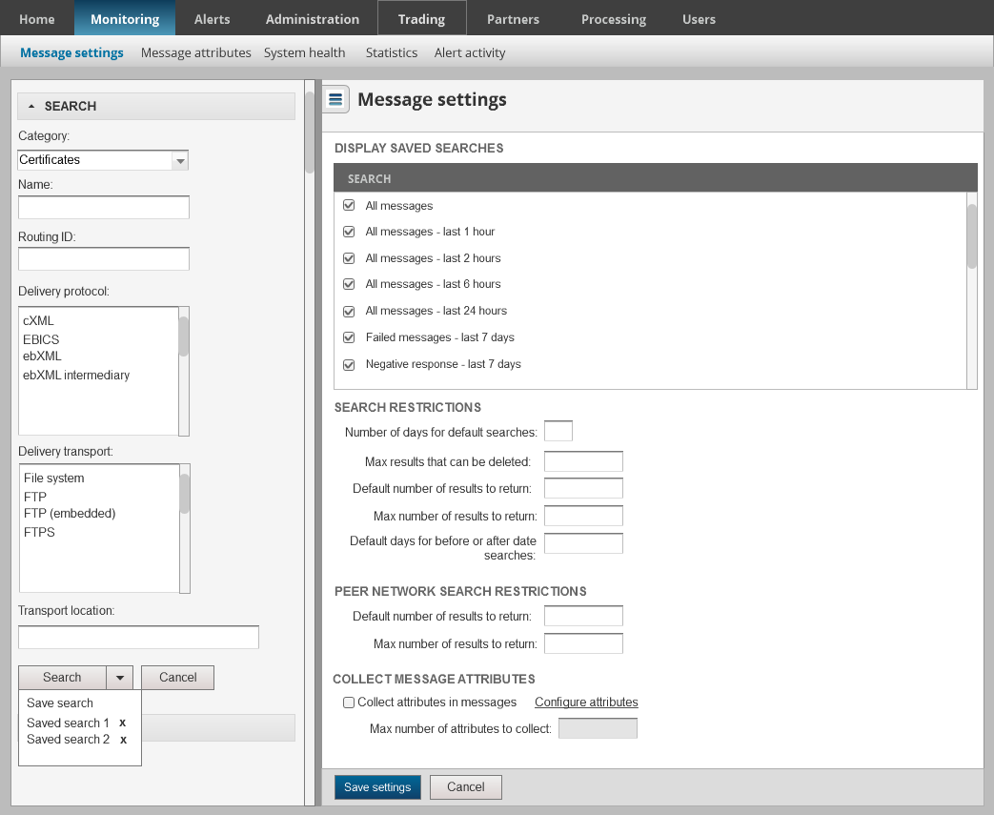Delete Saved search 1 with x icon
Image resolution: width=994 pixels, height=815 pixels.
(123, 723)
